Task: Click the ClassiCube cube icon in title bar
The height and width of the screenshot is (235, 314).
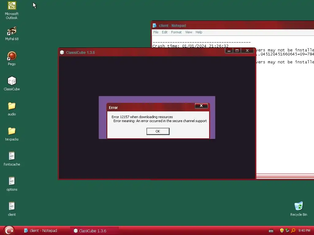Action: click(62, 52)
